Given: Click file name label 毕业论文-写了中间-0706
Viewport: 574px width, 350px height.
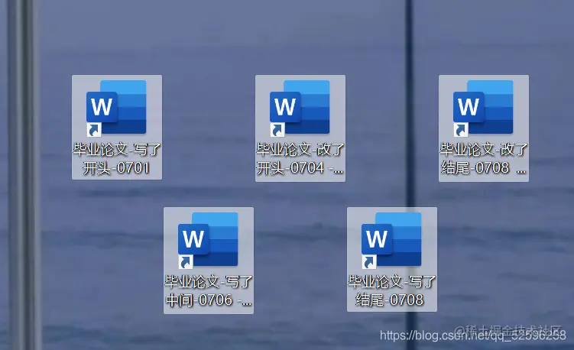Looking at the screenshot, I should (x=209, y=291).
